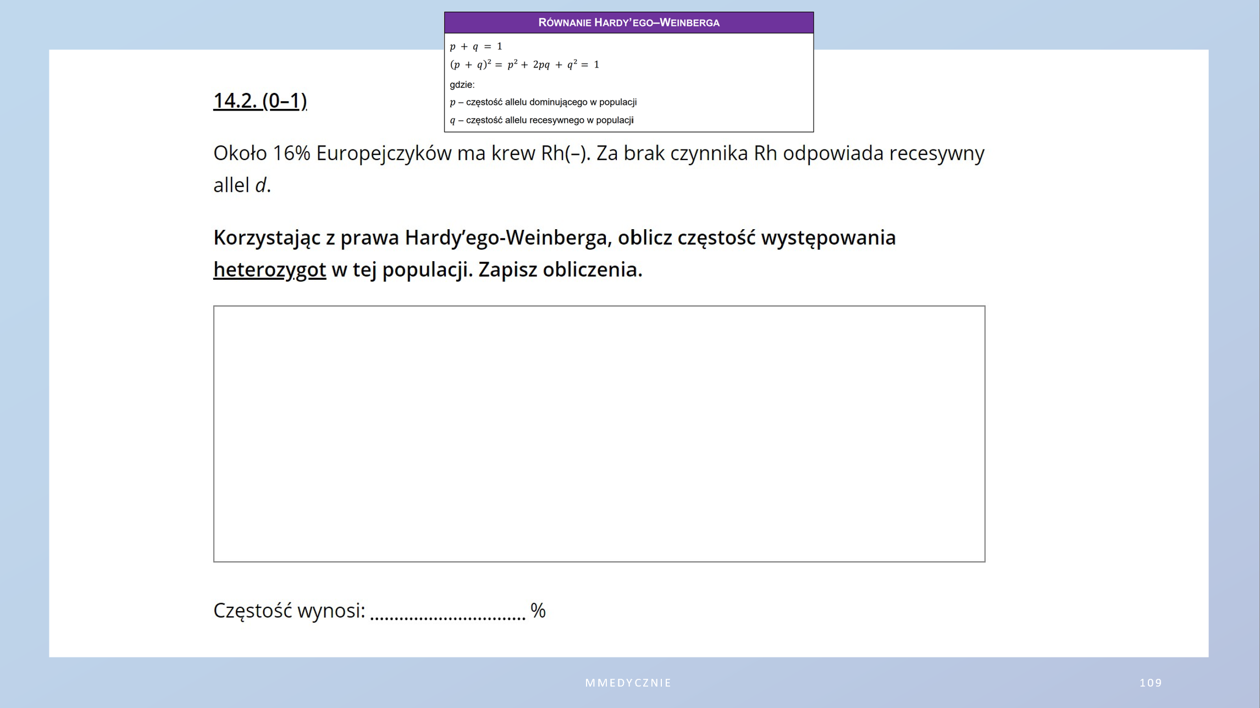Click the word Europejczyków in the paragraph

[x=383, y=153]
